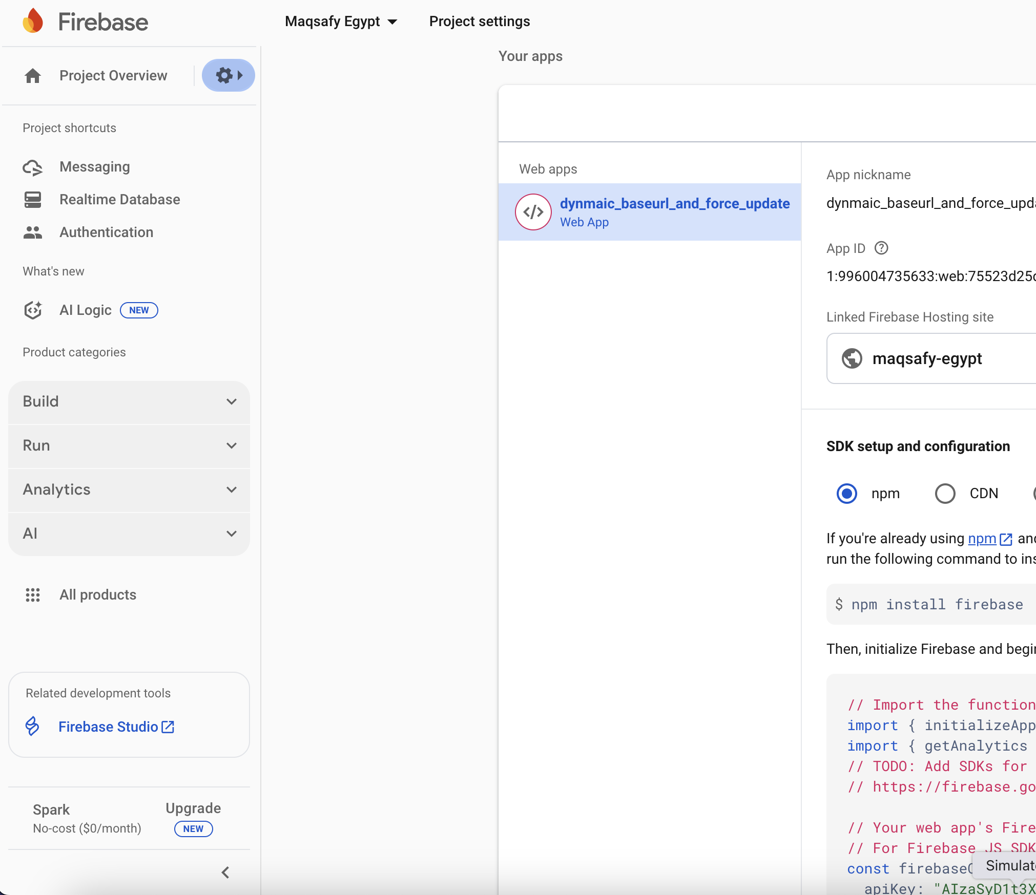Expand the Run category
Image resolution: width=1036 pixels, height=895 pixels.
pos(129,445)
